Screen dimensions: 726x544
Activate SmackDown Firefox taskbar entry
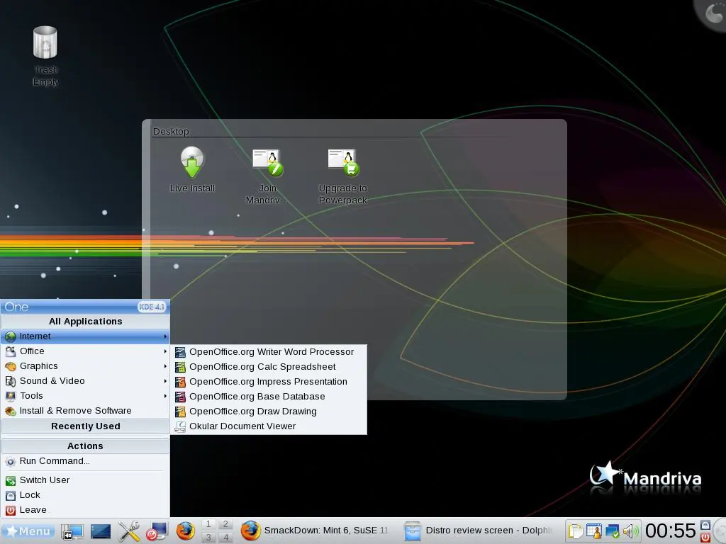(x=317, y=531)
